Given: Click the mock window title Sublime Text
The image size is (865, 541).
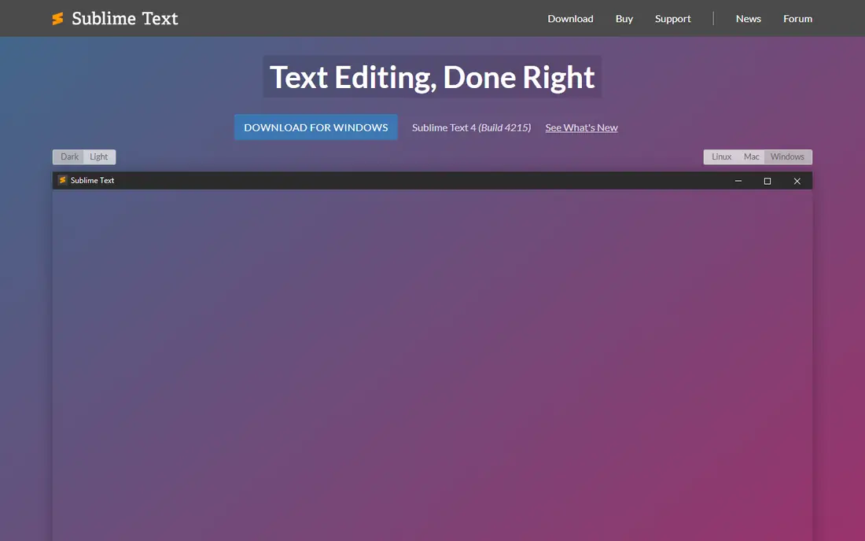Looking at the screenshot, I should (x=92, y=180).
